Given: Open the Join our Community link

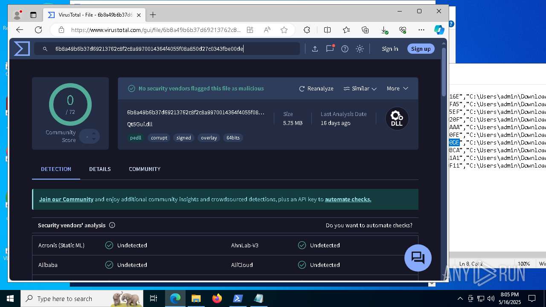Looking at the screenshot, I should pos(66,199).
